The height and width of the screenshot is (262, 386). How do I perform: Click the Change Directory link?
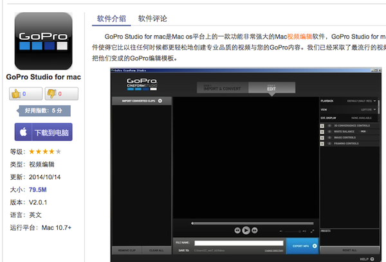274,250
